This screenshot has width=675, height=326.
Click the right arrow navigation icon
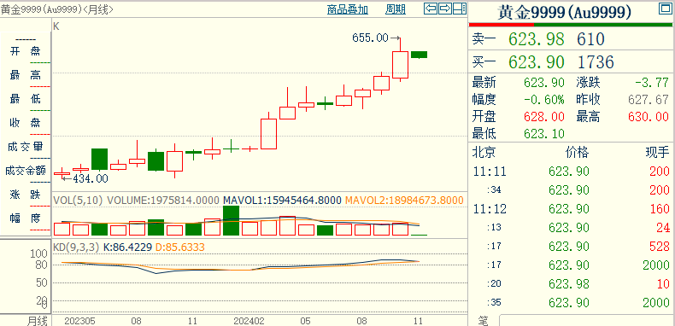point(445,8)
